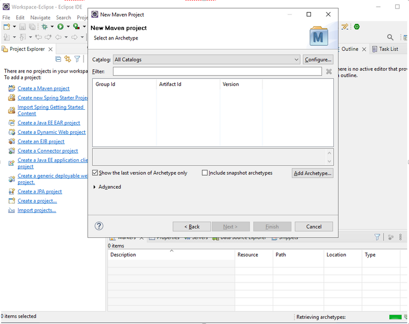409x324 pixels.
Task: Click in the Filter text field
Action: [217, 71]
